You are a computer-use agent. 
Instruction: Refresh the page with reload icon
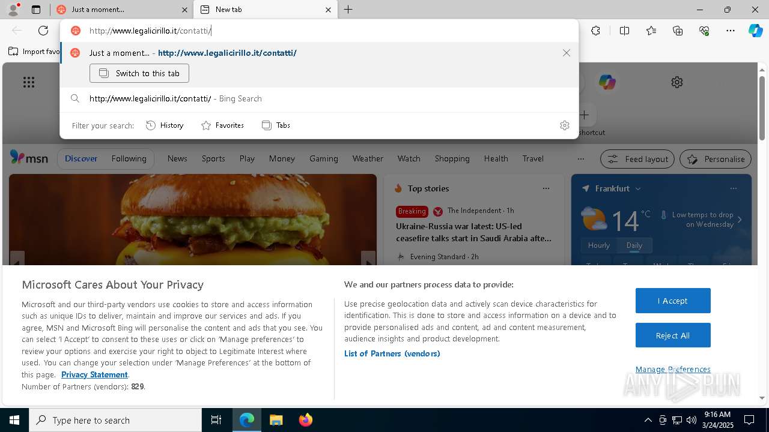(x=43, y=31)
